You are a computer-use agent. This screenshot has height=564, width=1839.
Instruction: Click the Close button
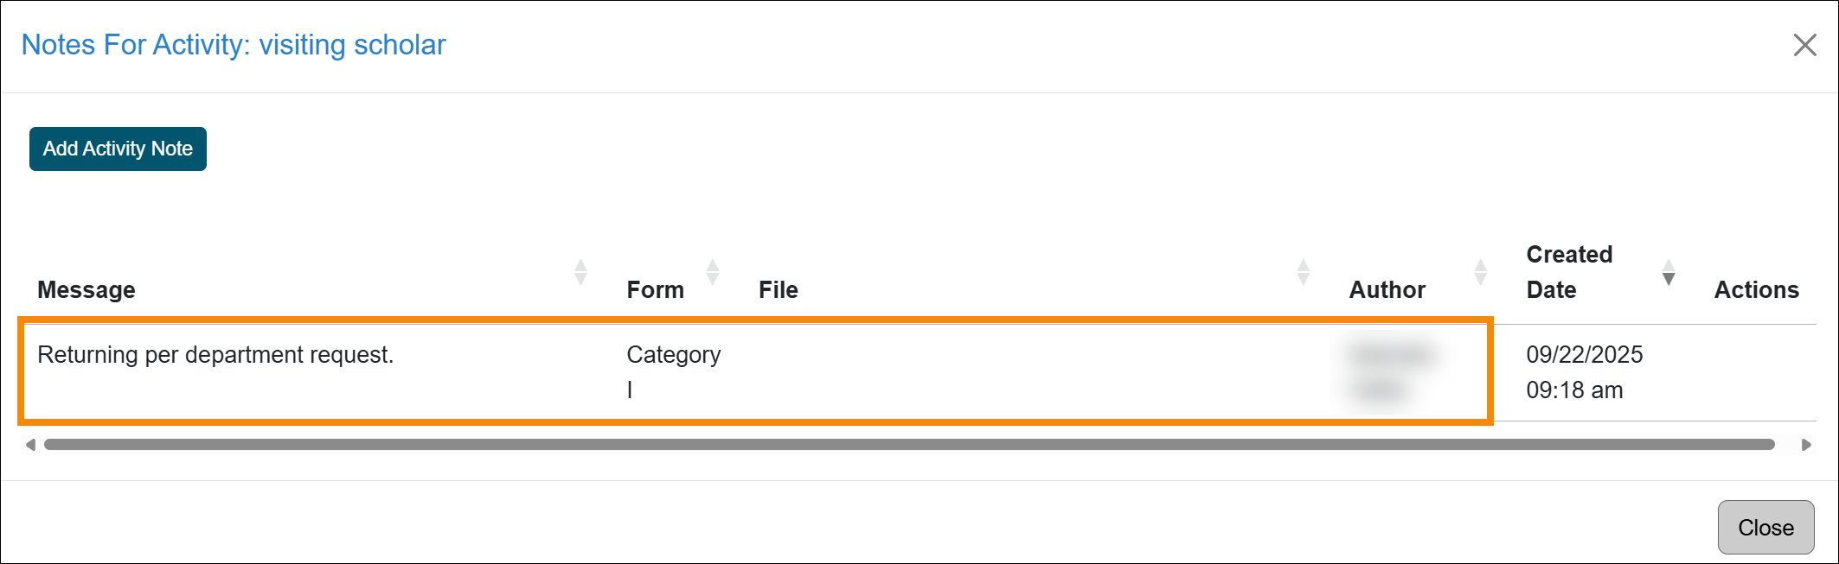1765,527
